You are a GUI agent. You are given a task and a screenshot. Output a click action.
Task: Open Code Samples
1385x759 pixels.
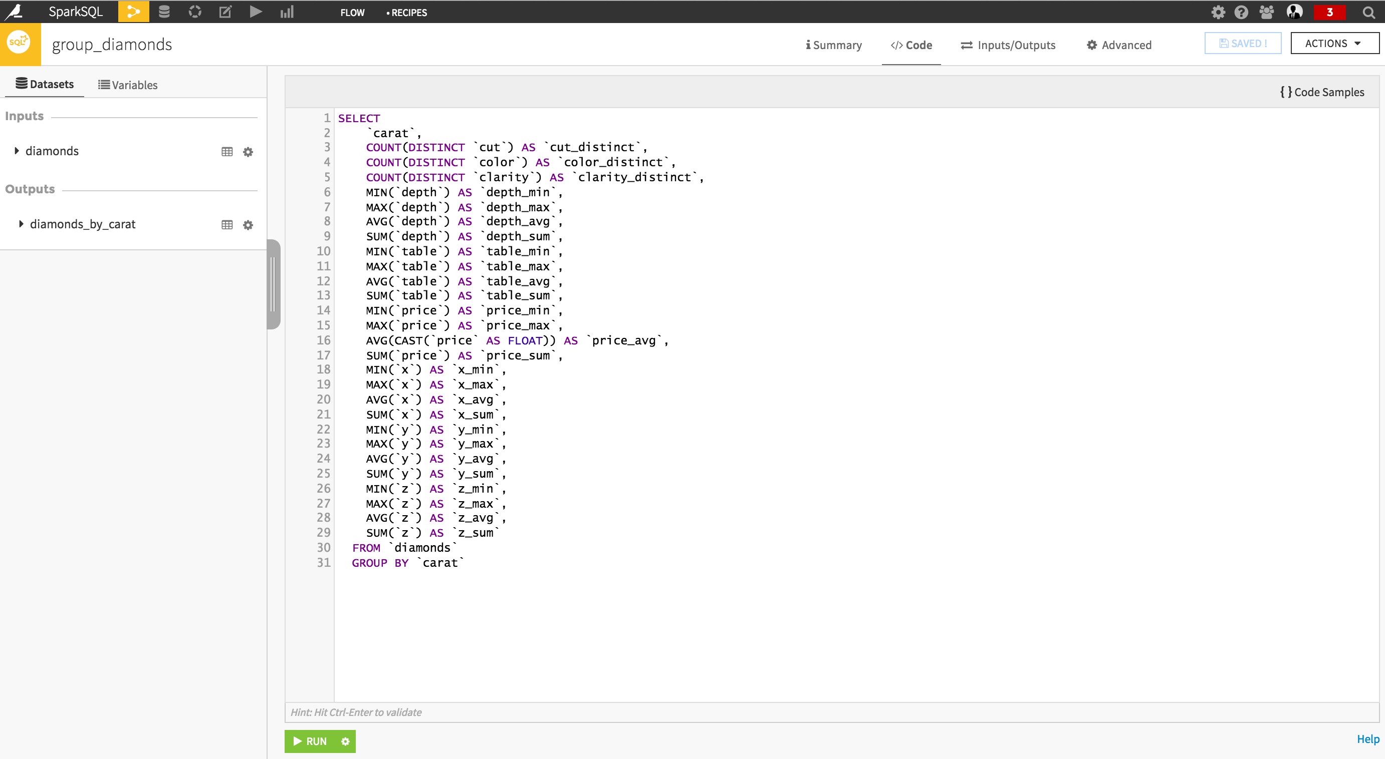point(1322,92)
